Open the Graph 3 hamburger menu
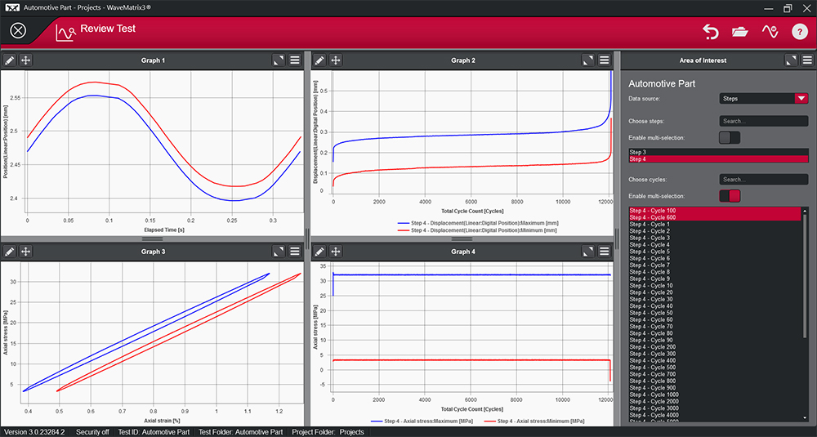Screen dimensions: 817x437 tap(295, 252)
